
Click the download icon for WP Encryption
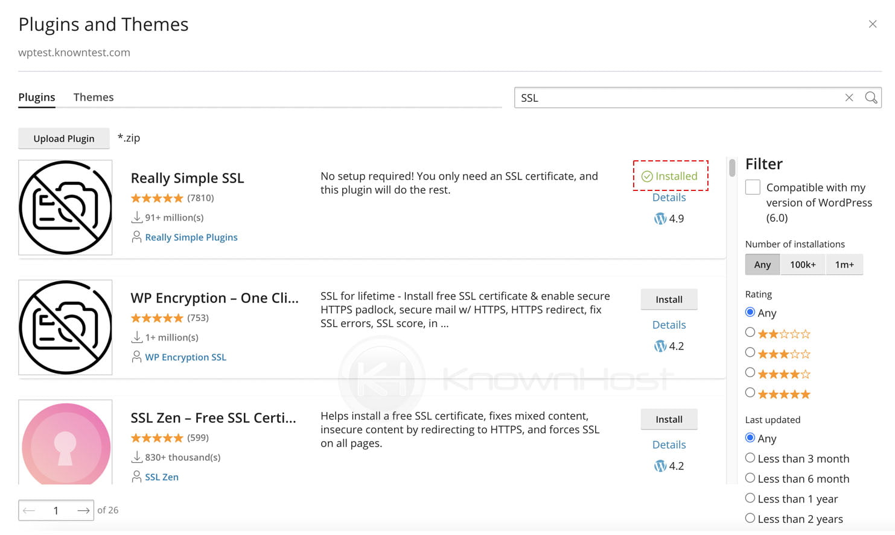click(136, 337)
